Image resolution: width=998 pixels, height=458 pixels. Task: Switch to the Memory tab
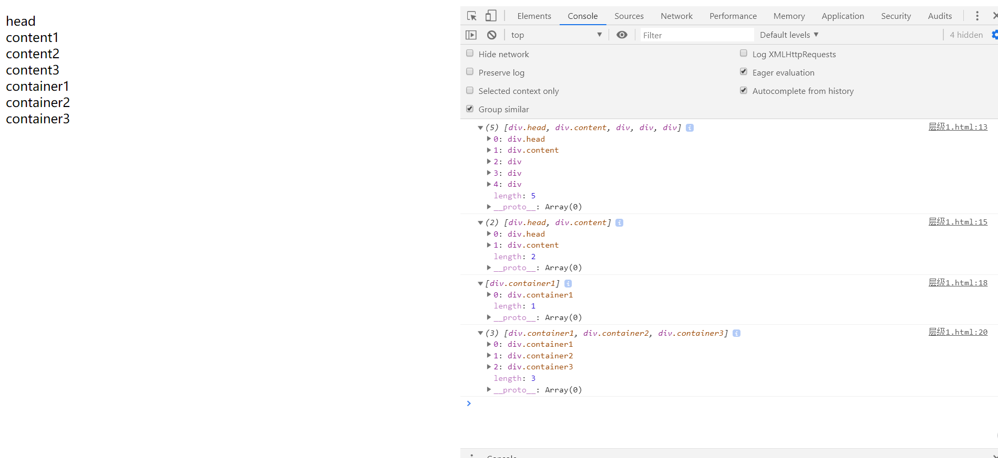pos(789,16)
